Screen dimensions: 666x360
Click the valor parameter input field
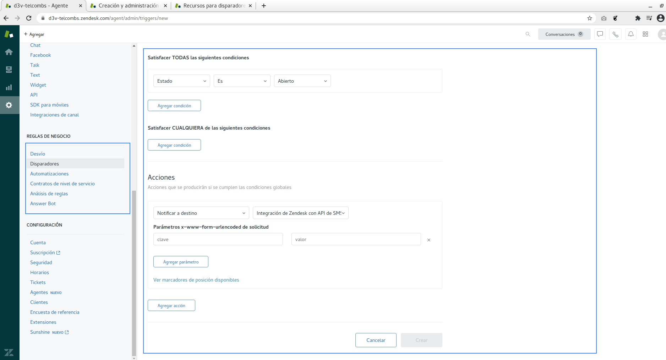coord(356,239)
